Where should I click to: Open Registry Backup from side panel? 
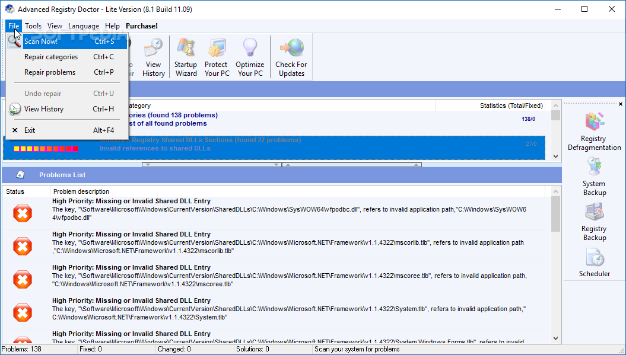594,222
